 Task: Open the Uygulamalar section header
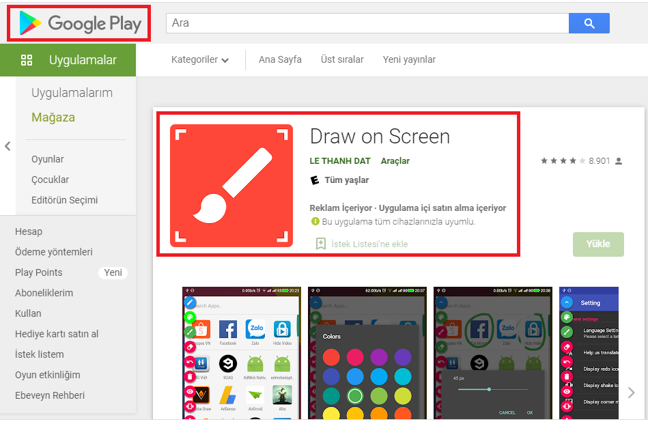click(68, 60)
